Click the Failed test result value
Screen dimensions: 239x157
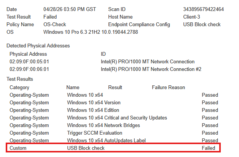[x=50, y=17]
